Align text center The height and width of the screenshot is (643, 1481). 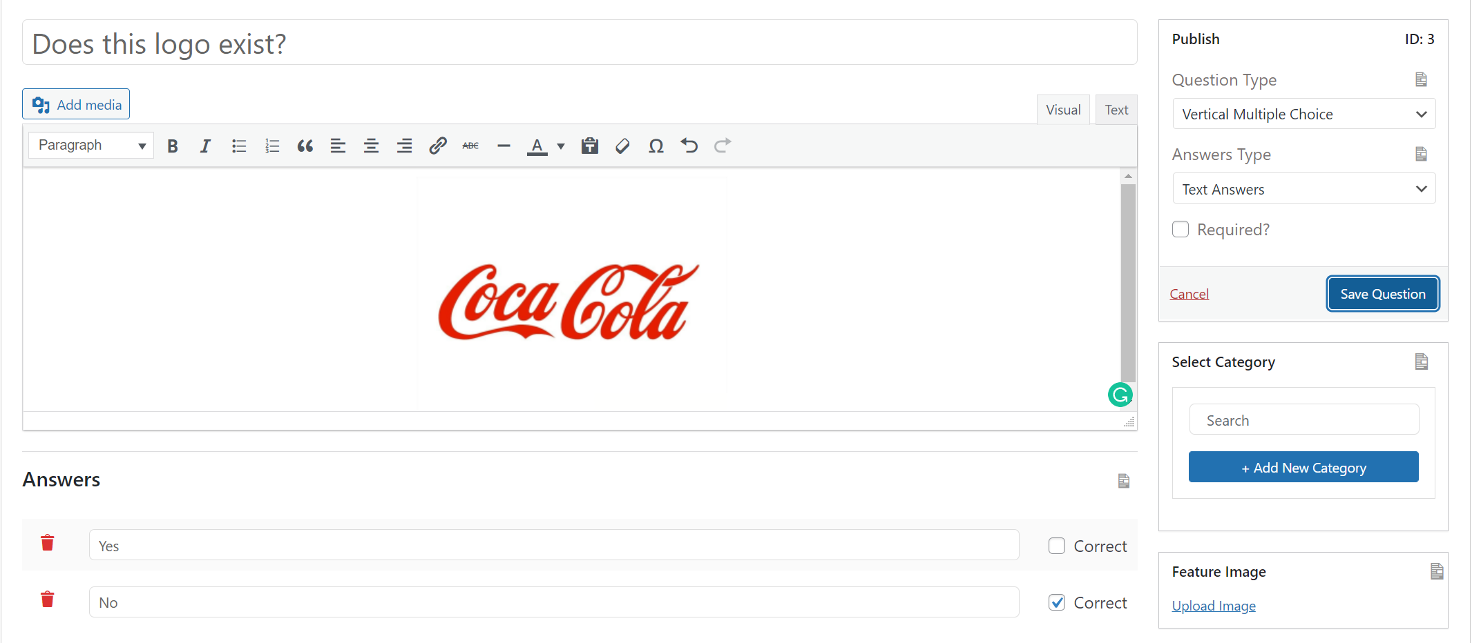(371, 146)
